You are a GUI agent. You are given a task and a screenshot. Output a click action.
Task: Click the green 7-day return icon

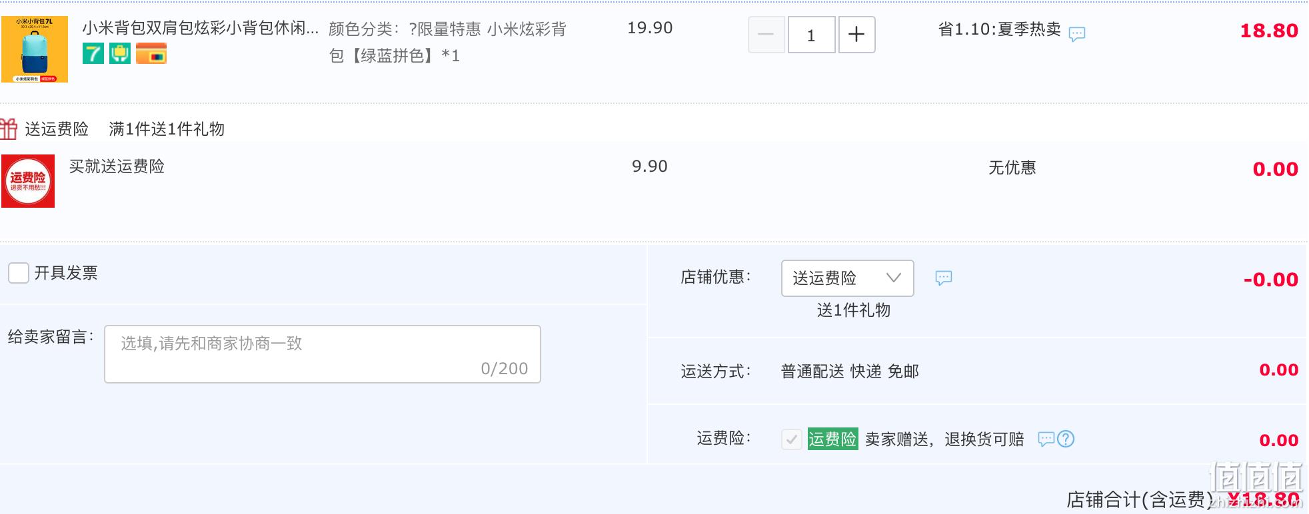[93, 53]
